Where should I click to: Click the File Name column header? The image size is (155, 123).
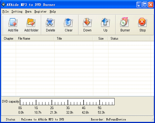click(x=35, y=38)
